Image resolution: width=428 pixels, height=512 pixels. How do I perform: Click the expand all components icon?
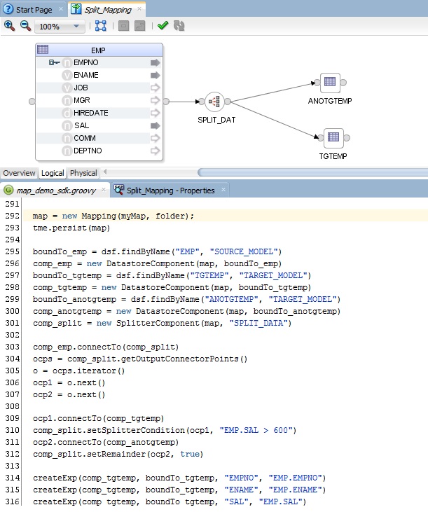click(139, 26)
